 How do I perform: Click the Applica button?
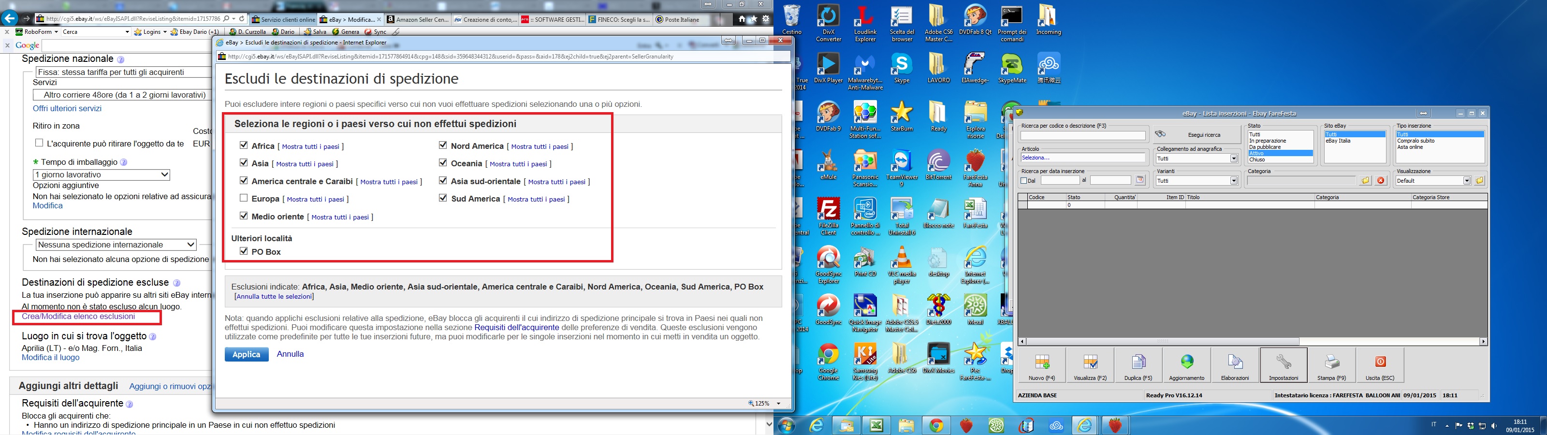click(246, 354)
